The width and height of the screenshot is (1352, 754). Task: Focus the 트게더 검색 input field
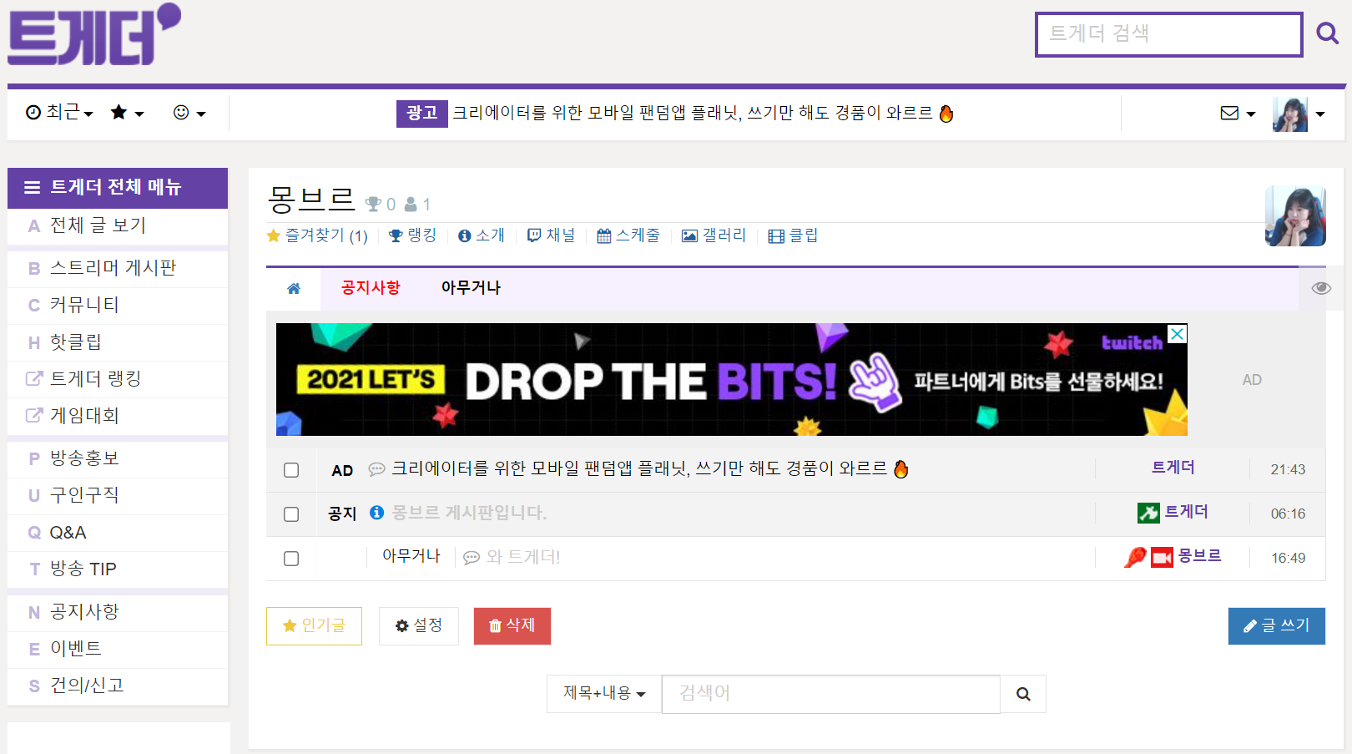[1168, 34]
